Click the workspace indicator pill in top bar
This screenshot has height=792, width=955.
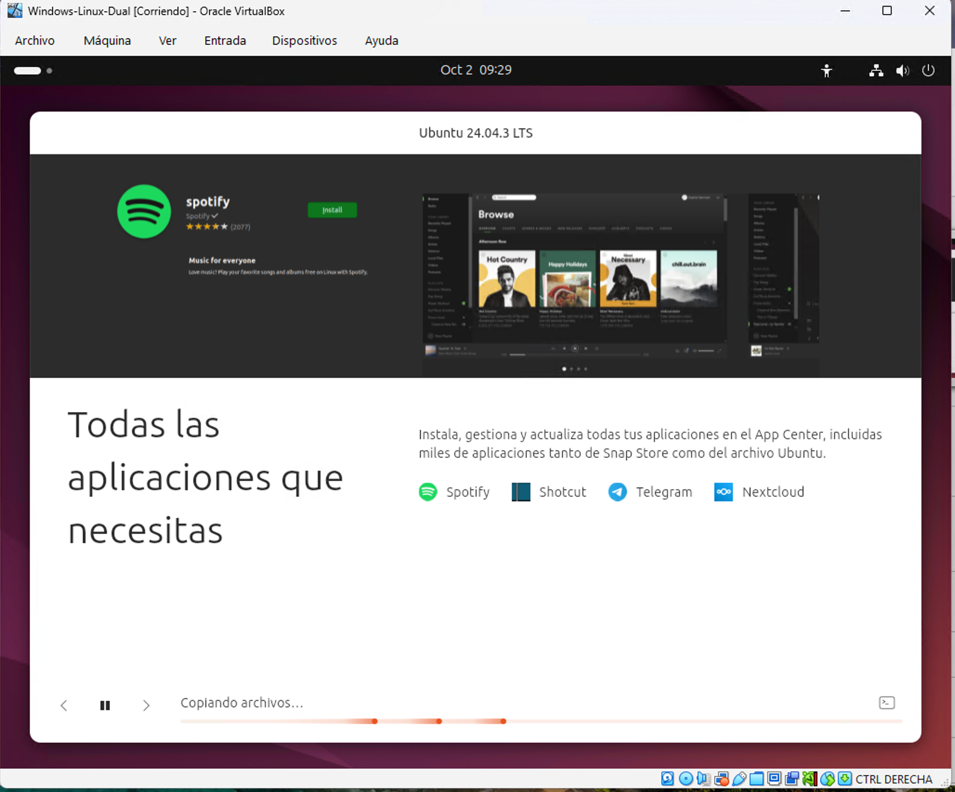coord(27,71)
